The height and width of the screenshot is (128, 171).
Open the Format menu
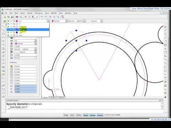pos(30,13)
